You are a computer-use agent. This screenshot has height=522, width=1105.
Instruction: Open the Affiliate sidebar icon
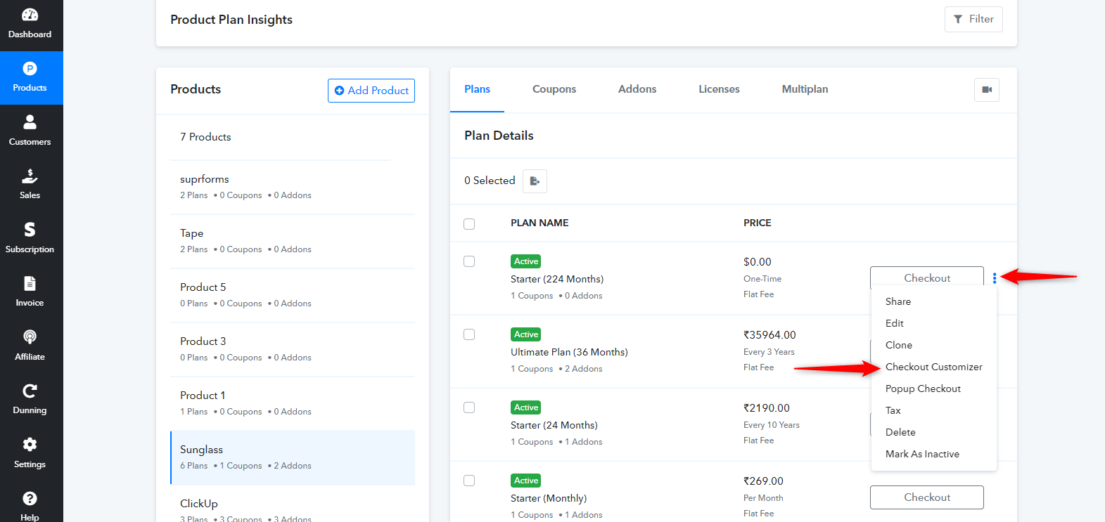tap(30, 337)
